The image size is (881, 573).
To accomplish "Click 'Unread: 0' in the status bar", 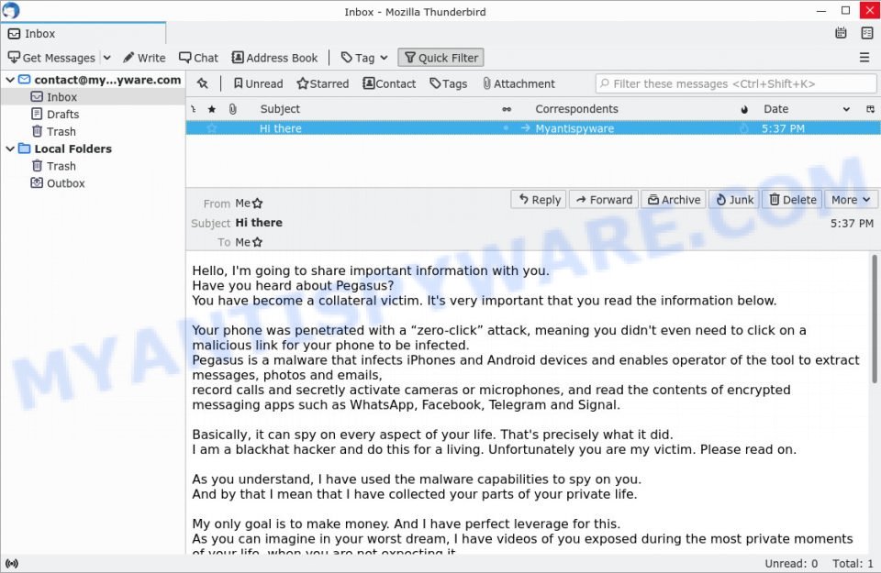I will coord(791,564).
